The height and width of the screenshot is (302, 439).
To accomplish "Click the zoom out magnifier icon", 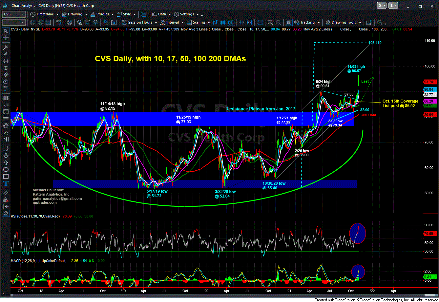I will (x=278, y=22).
